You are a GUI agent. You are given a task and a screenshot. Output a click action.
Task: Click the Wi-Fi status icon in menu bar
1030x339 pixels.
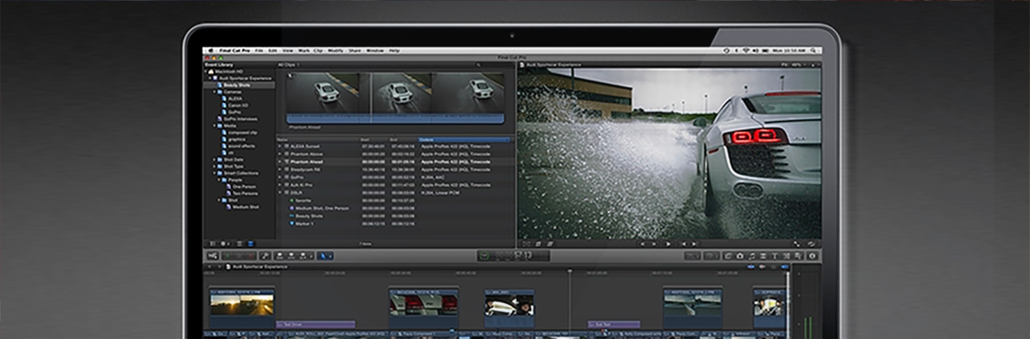(745, 51)
